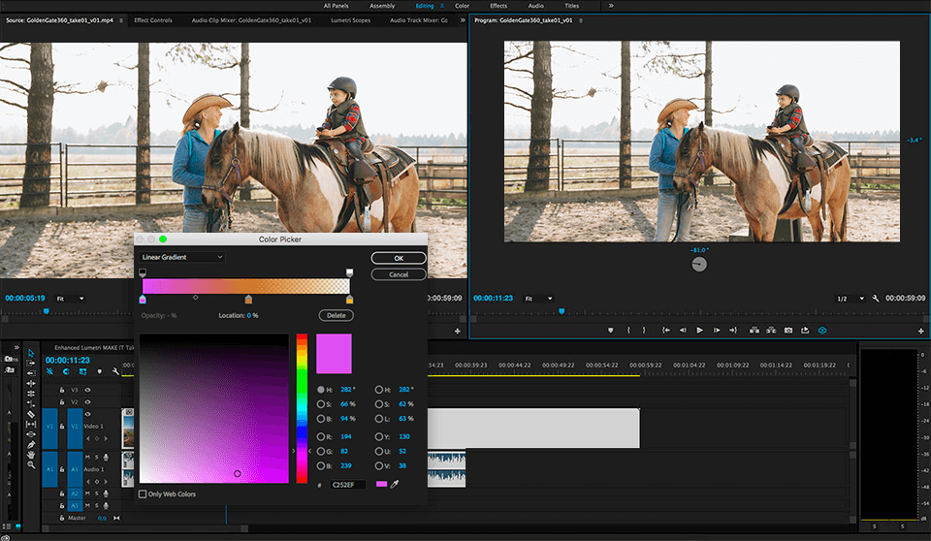Click the vertical hue spectrum slider
931x541 pixels.
tap(302, 408)
